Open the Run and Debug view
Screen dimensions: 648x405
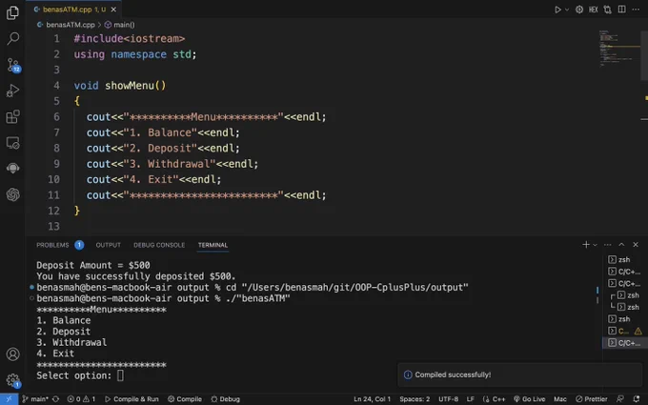[12, 91]
